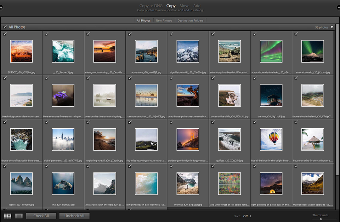
Task: Switch to loupe view icon
Action: [x=19, y=216]
